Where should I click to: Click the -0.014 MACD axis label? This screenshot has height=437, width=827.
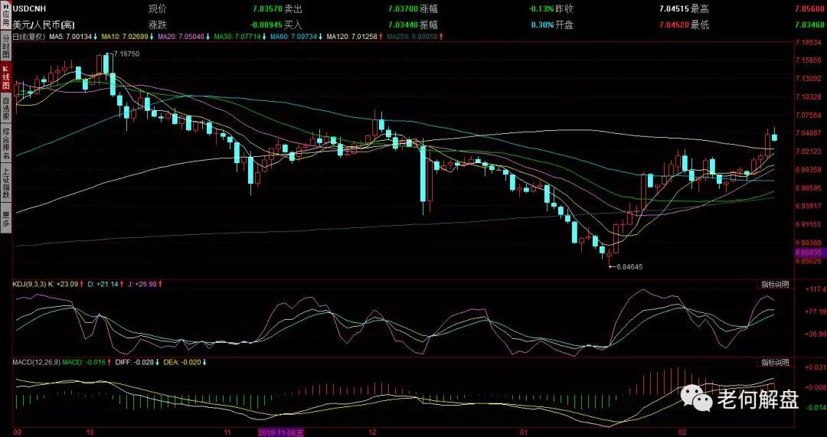[x=815, y=407]
